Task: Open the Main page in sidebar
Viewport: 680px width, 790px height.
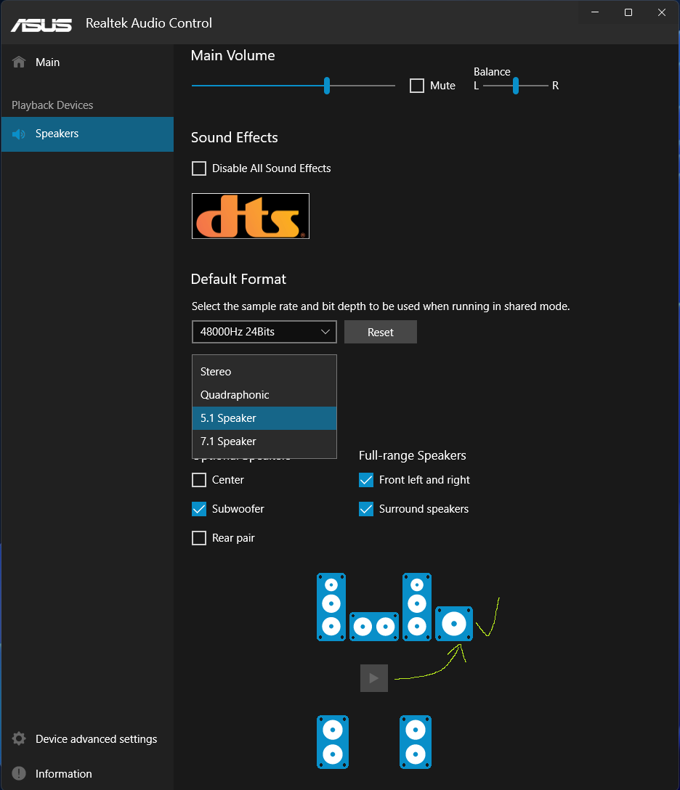Action: [87, 62]
